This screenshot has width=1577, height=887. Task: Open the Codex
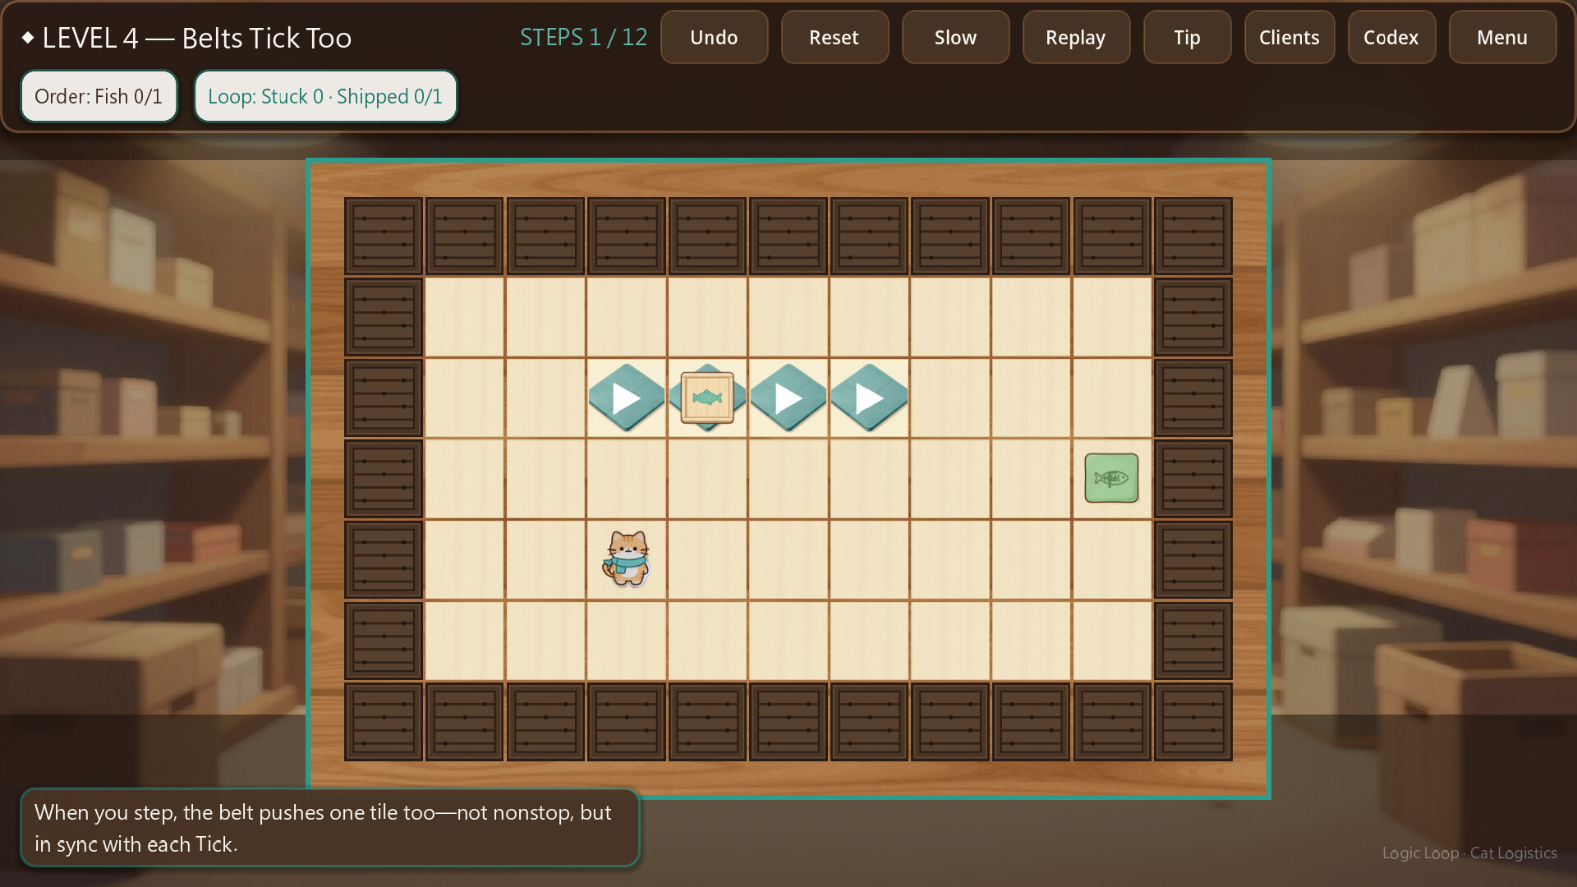click(1391, 37)
